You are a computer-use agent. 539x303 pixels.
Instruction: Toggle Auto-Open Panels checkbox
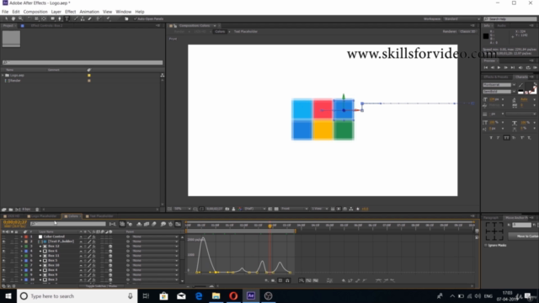pos(136,19)
